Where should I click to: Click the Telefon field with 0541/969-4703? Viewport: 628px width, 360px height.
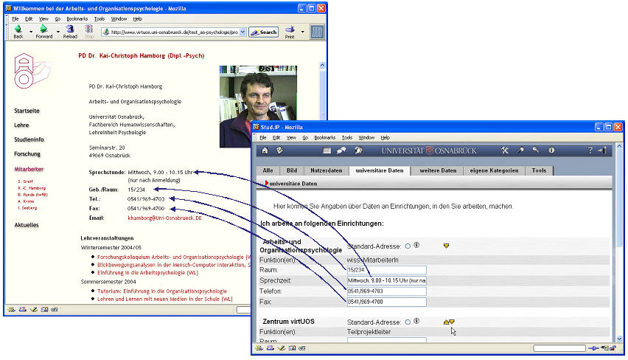click(386, 291)
